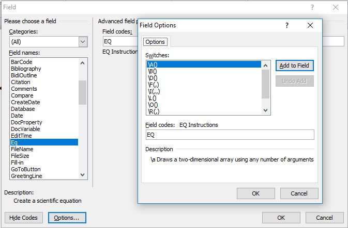
Task: Select Citation in Field names
Action: coord(44,82)
